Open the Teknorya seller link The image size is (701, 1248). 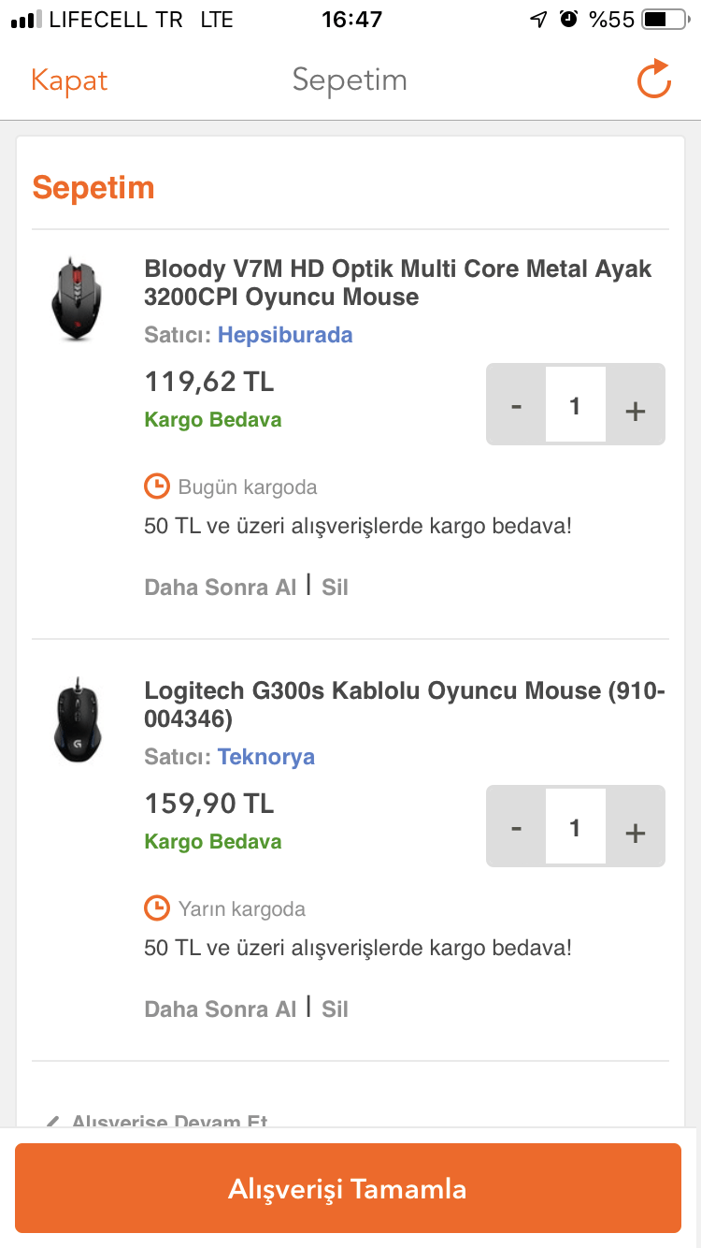pos(266,757)
